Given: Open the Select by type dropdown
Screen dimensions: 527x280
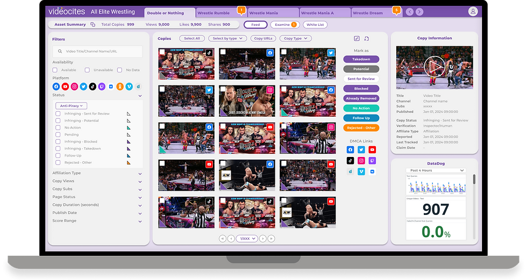Looking at the screenshot, I should (x=227, y=38).
